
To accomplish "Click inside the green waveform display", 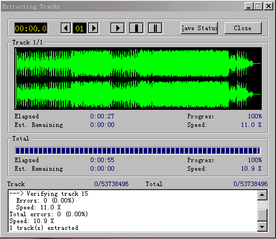I will point(138,79).
